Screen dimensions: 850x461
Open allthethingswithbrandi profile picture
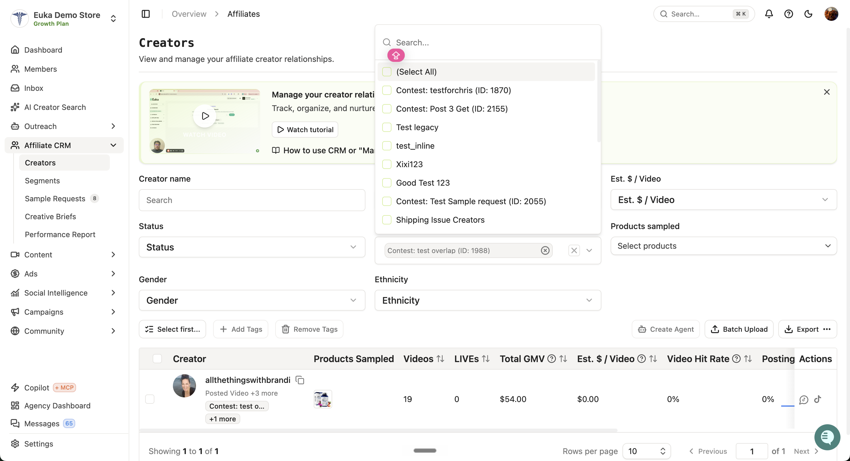pos(184,386)
